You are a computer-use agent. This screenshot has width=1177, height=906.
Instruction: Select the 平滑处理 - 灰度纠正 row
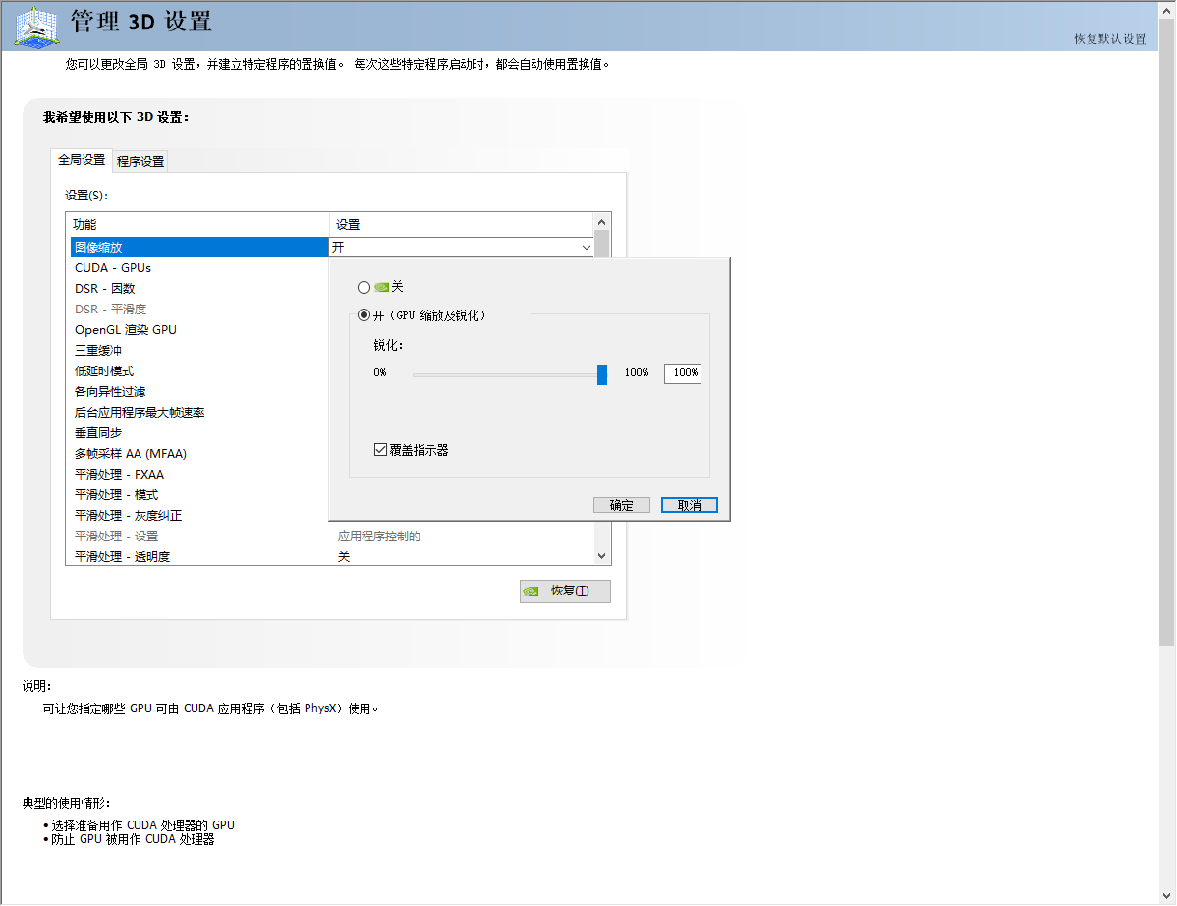tap(199, 516)
